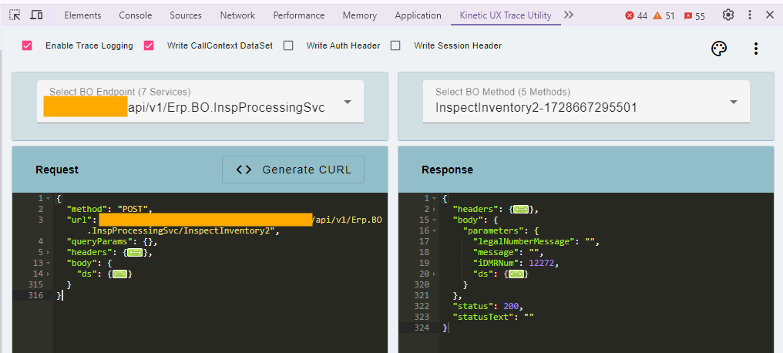The image size is (783, 353).
Task: Click the issues count flag indicator
Action: click(694, 15)
